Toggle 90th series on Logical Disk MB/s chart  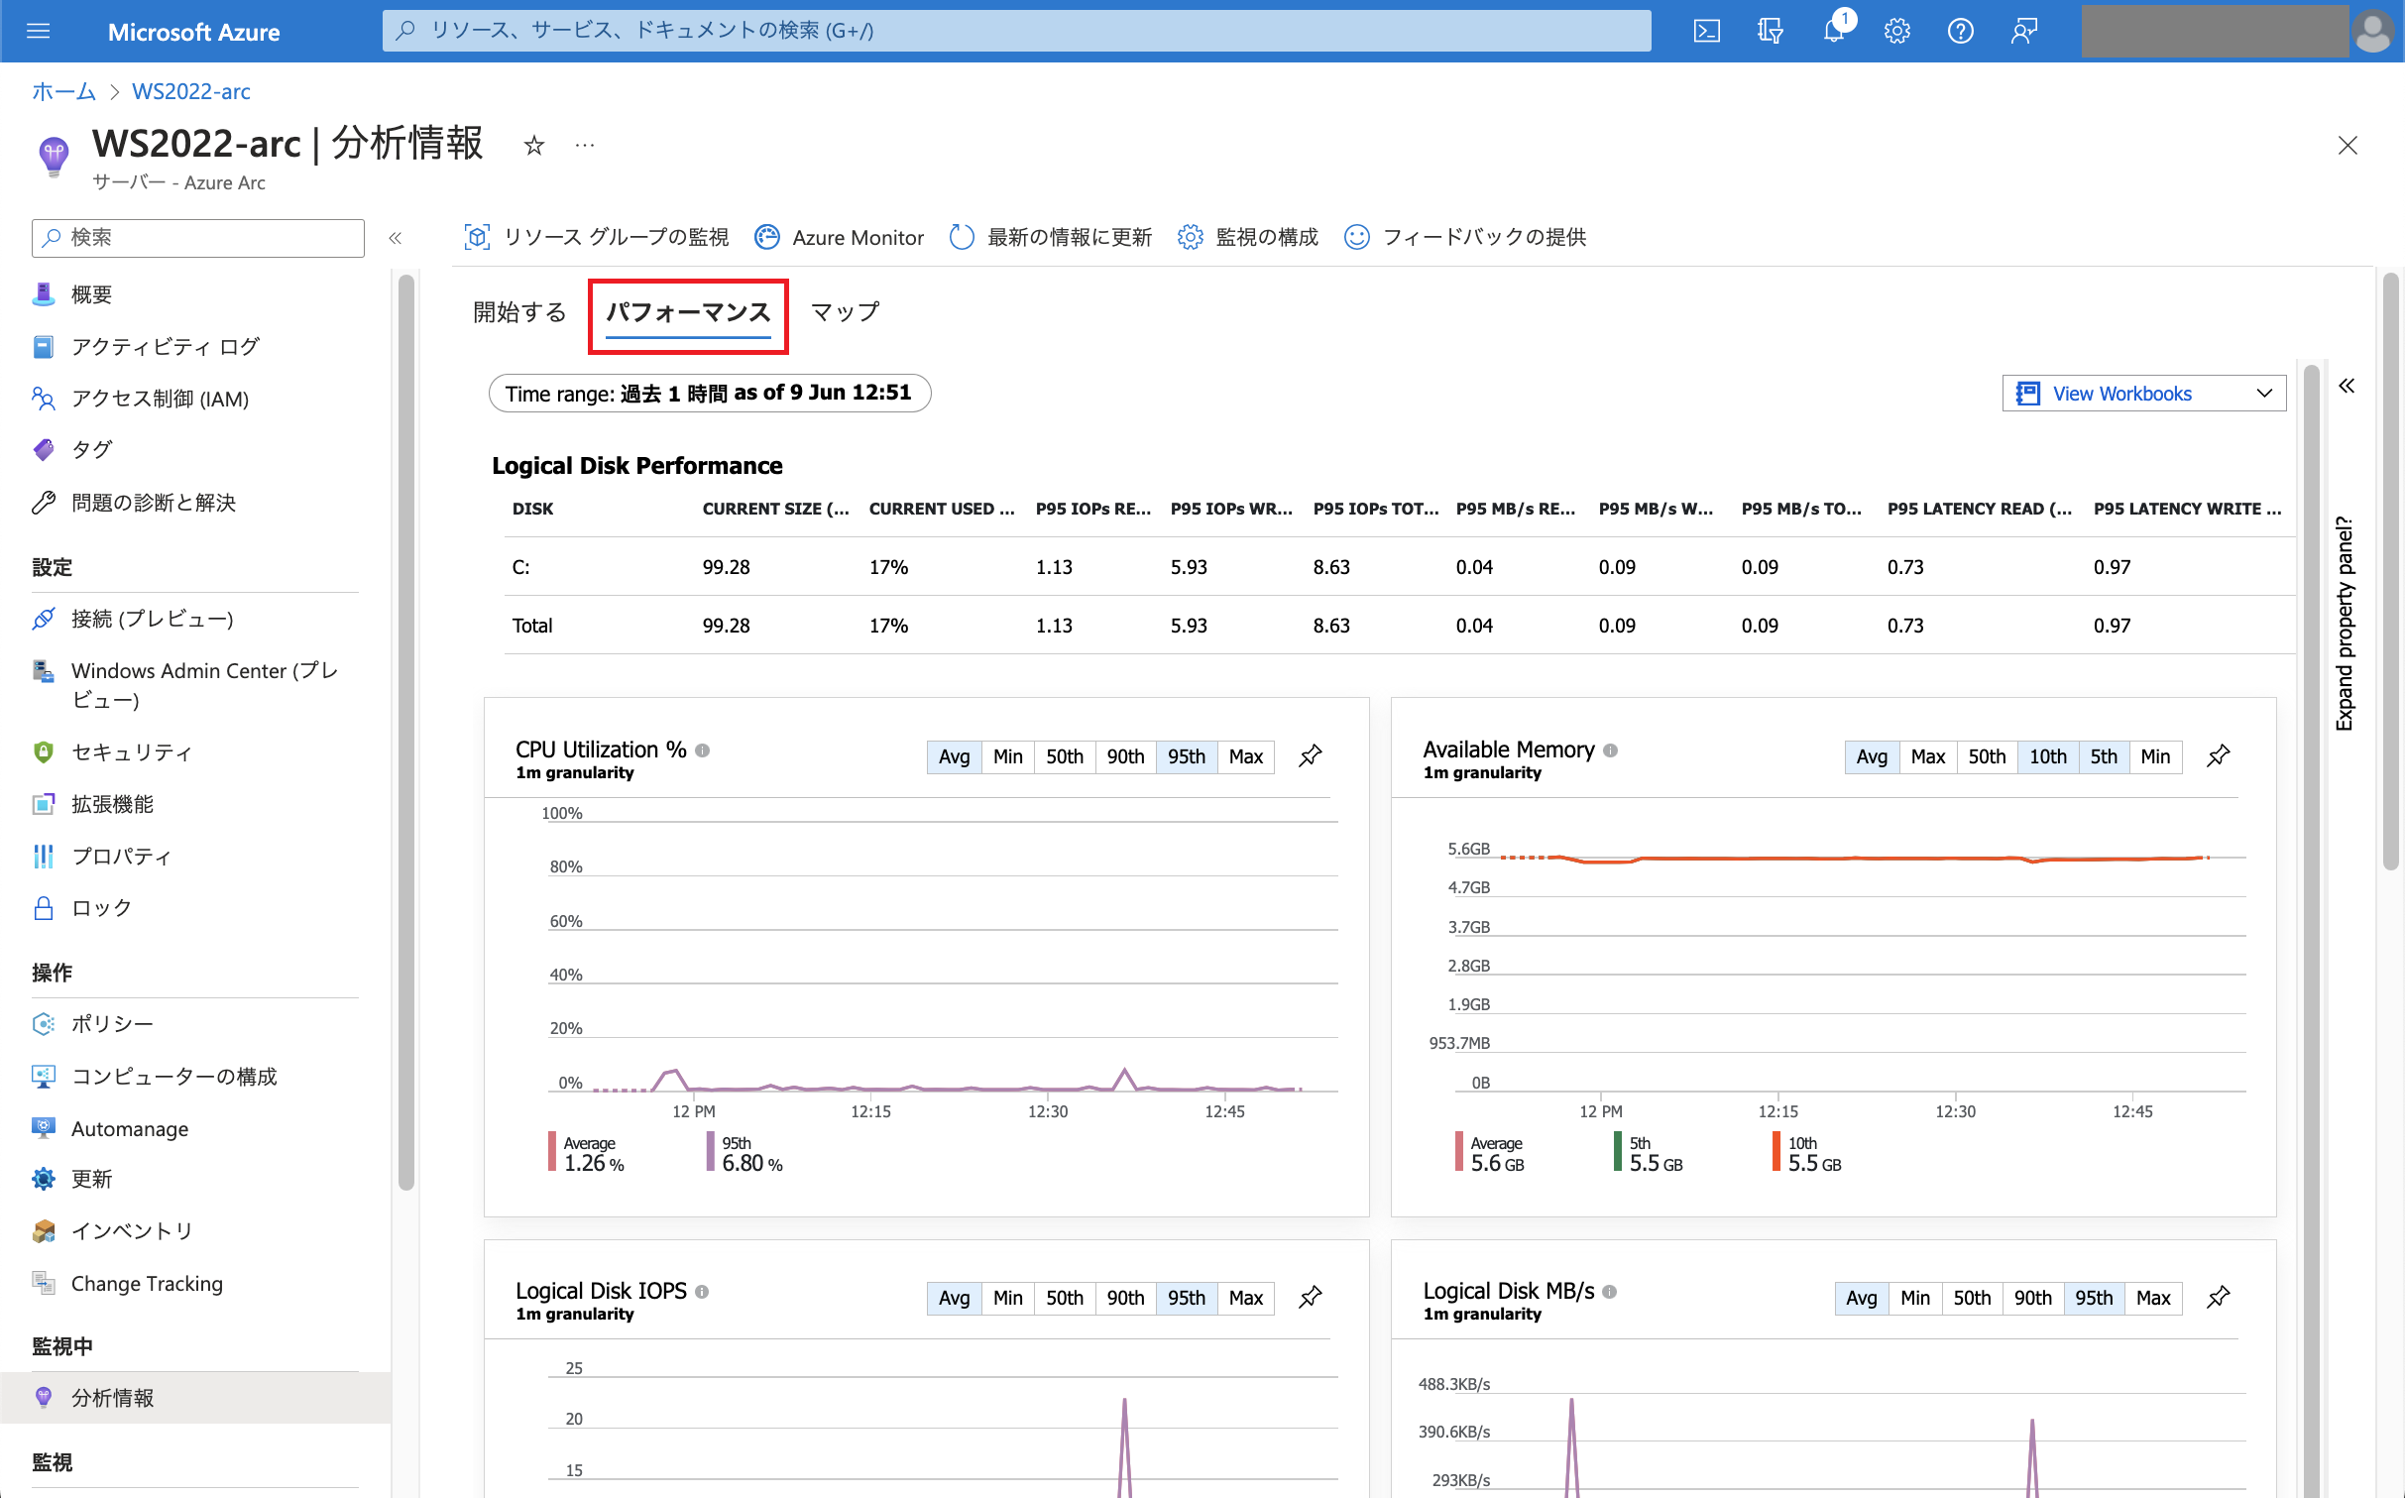coord(2033,1298)
